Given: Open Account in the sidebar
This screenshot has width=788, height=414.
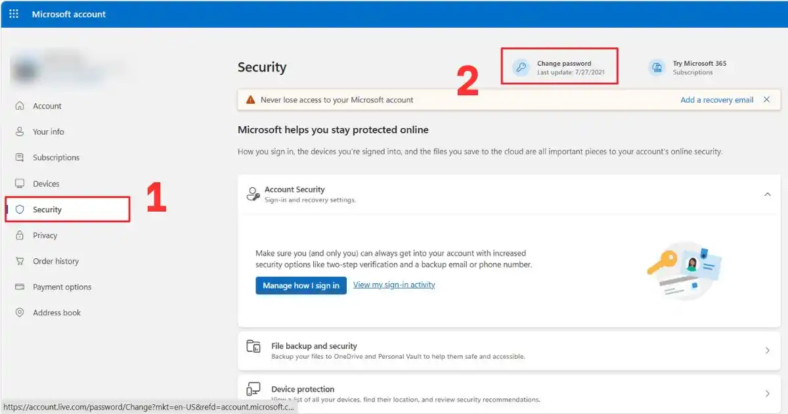Looking at the screenshot, I should [x=47, y=106].
